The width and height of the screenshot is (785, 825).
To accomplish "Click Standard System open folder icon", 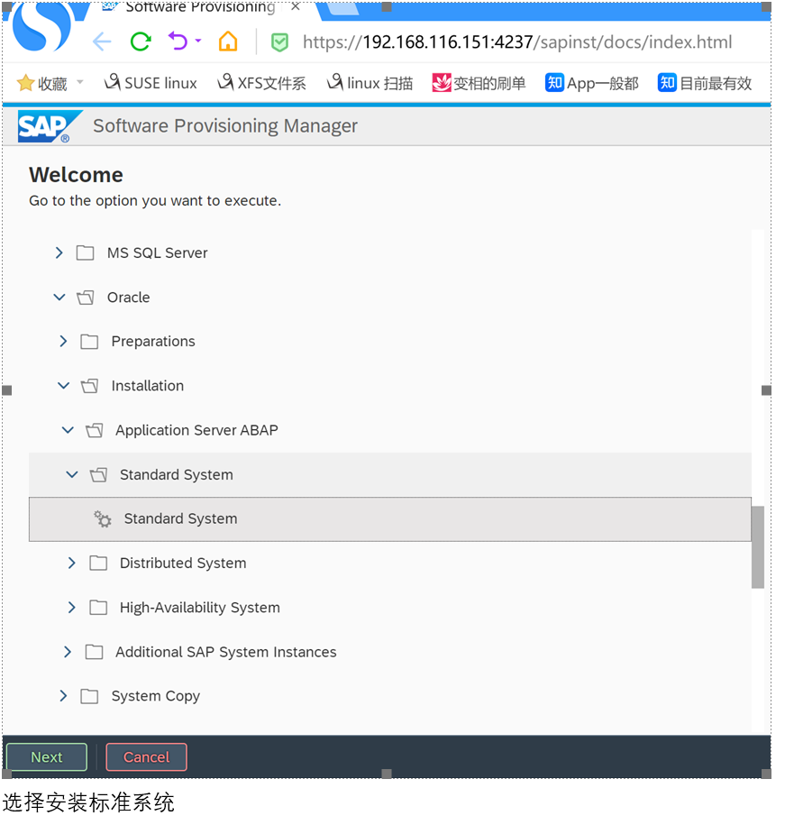I will (98, 474).
